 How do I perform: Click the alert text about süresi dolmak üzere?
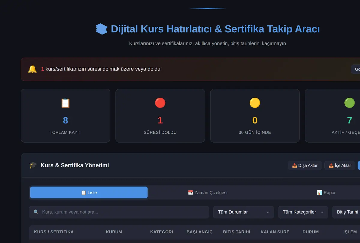tap(101, 69)
